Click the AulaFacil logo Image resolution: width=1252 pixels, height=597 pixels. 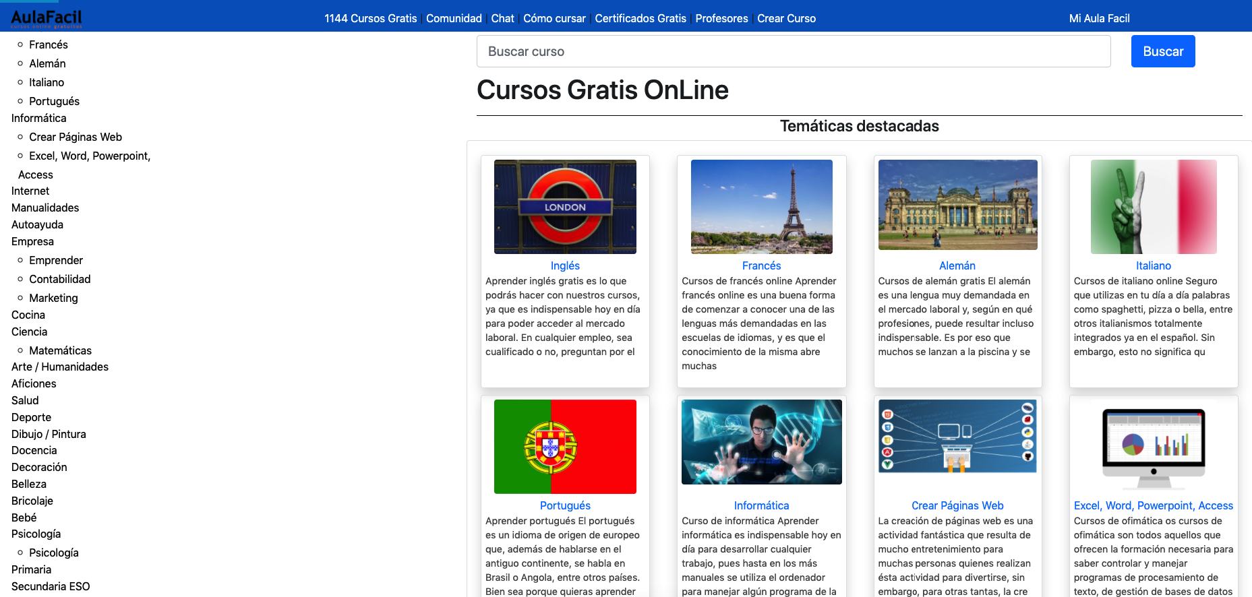(46, 18)
